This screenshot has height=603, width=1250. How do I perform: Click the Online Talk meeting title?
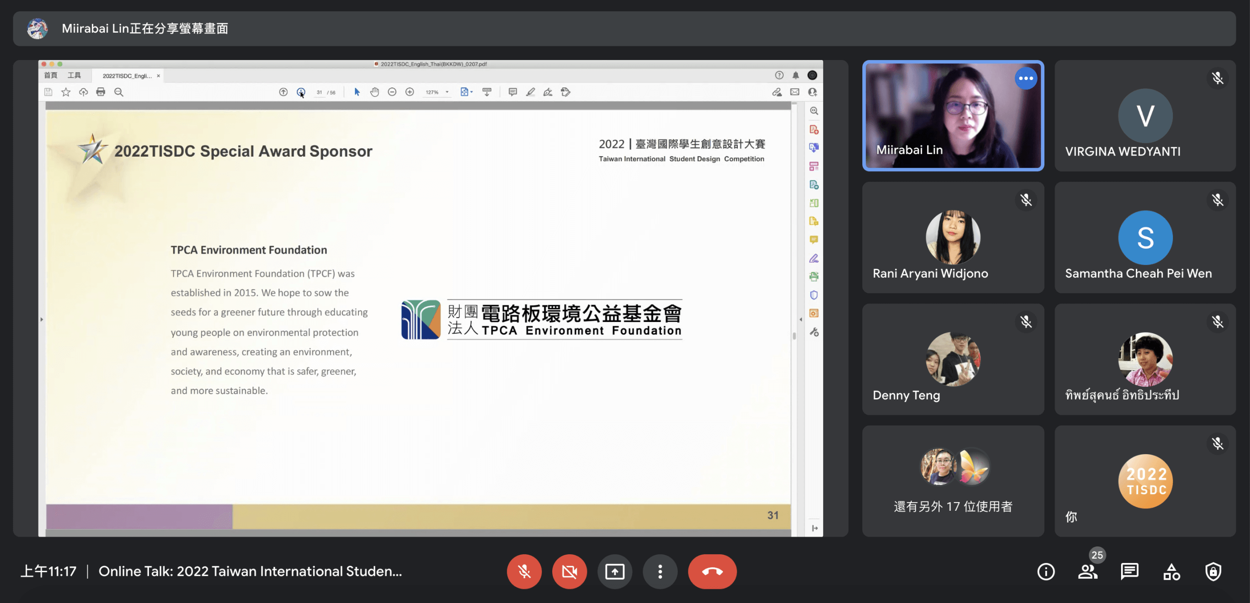[x=250, y=571]
